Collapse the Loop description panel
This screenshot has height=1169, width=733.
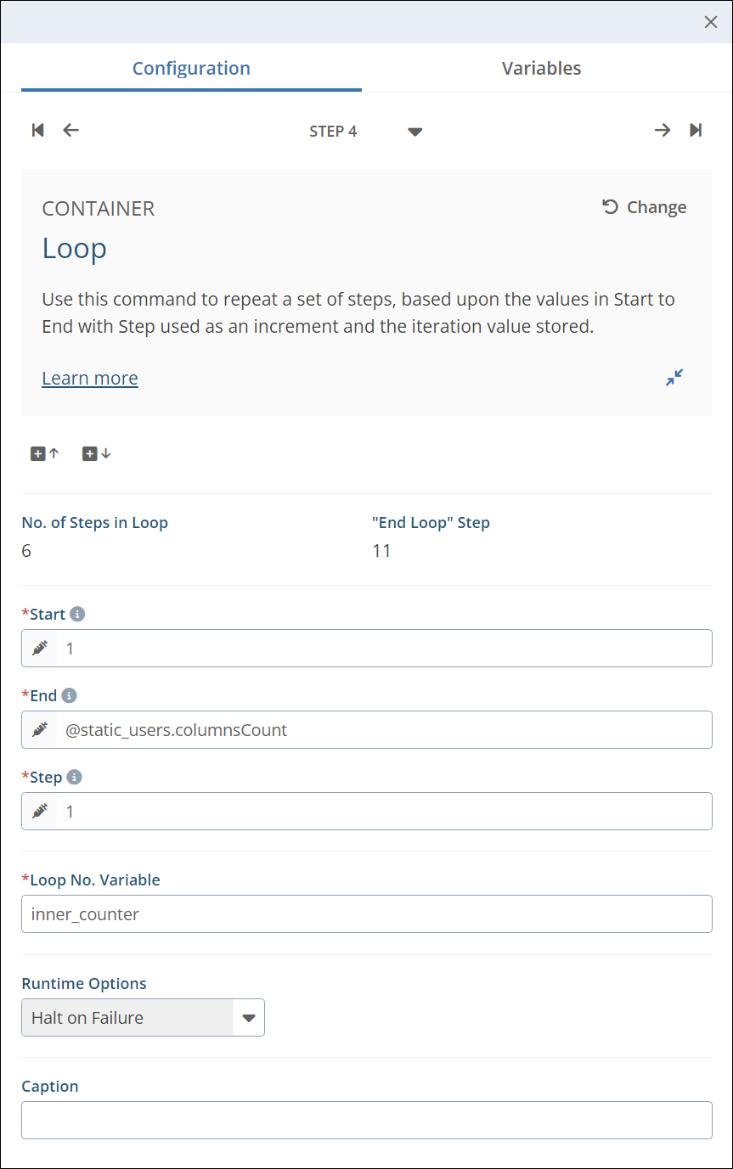click(674, 378)
